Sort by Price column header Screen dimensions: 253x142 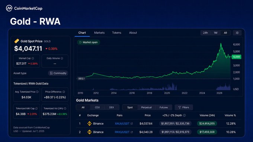pos(148,115)
